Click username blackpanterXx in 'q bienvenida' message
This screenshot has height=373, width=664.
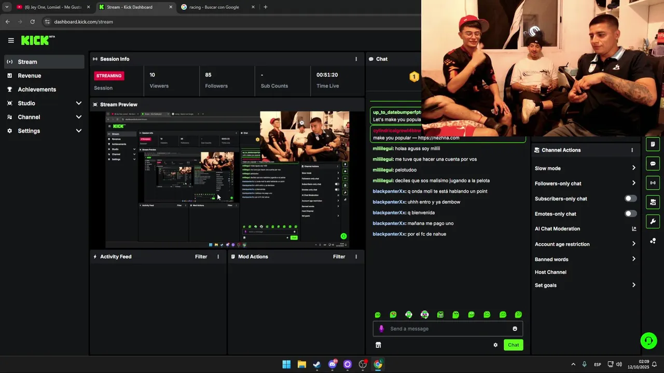click(x=389, y=212)
